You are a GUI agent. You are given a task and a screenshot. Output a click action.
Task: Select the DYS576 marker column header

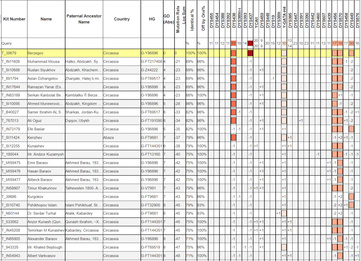click(x=357, y=19)
